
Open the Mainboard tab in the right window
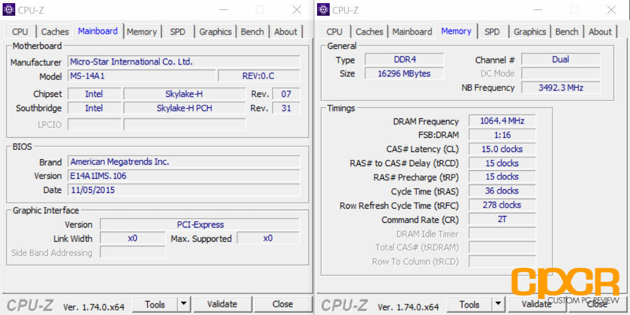point(412,31)
